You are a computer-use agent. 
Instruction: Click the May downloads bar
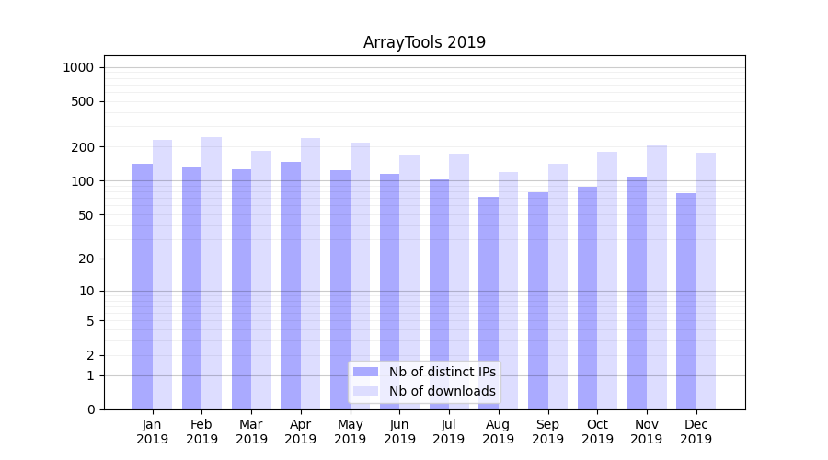click(x=360, y=276)
